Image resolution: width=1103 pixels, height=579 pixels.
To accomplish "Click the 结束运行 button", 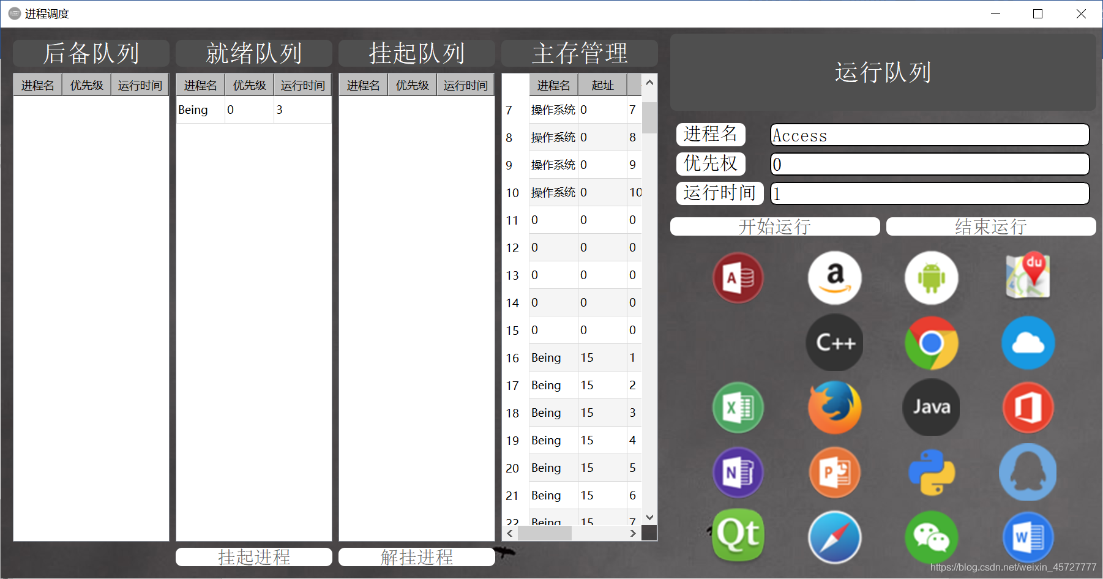I will coord(991,226).
